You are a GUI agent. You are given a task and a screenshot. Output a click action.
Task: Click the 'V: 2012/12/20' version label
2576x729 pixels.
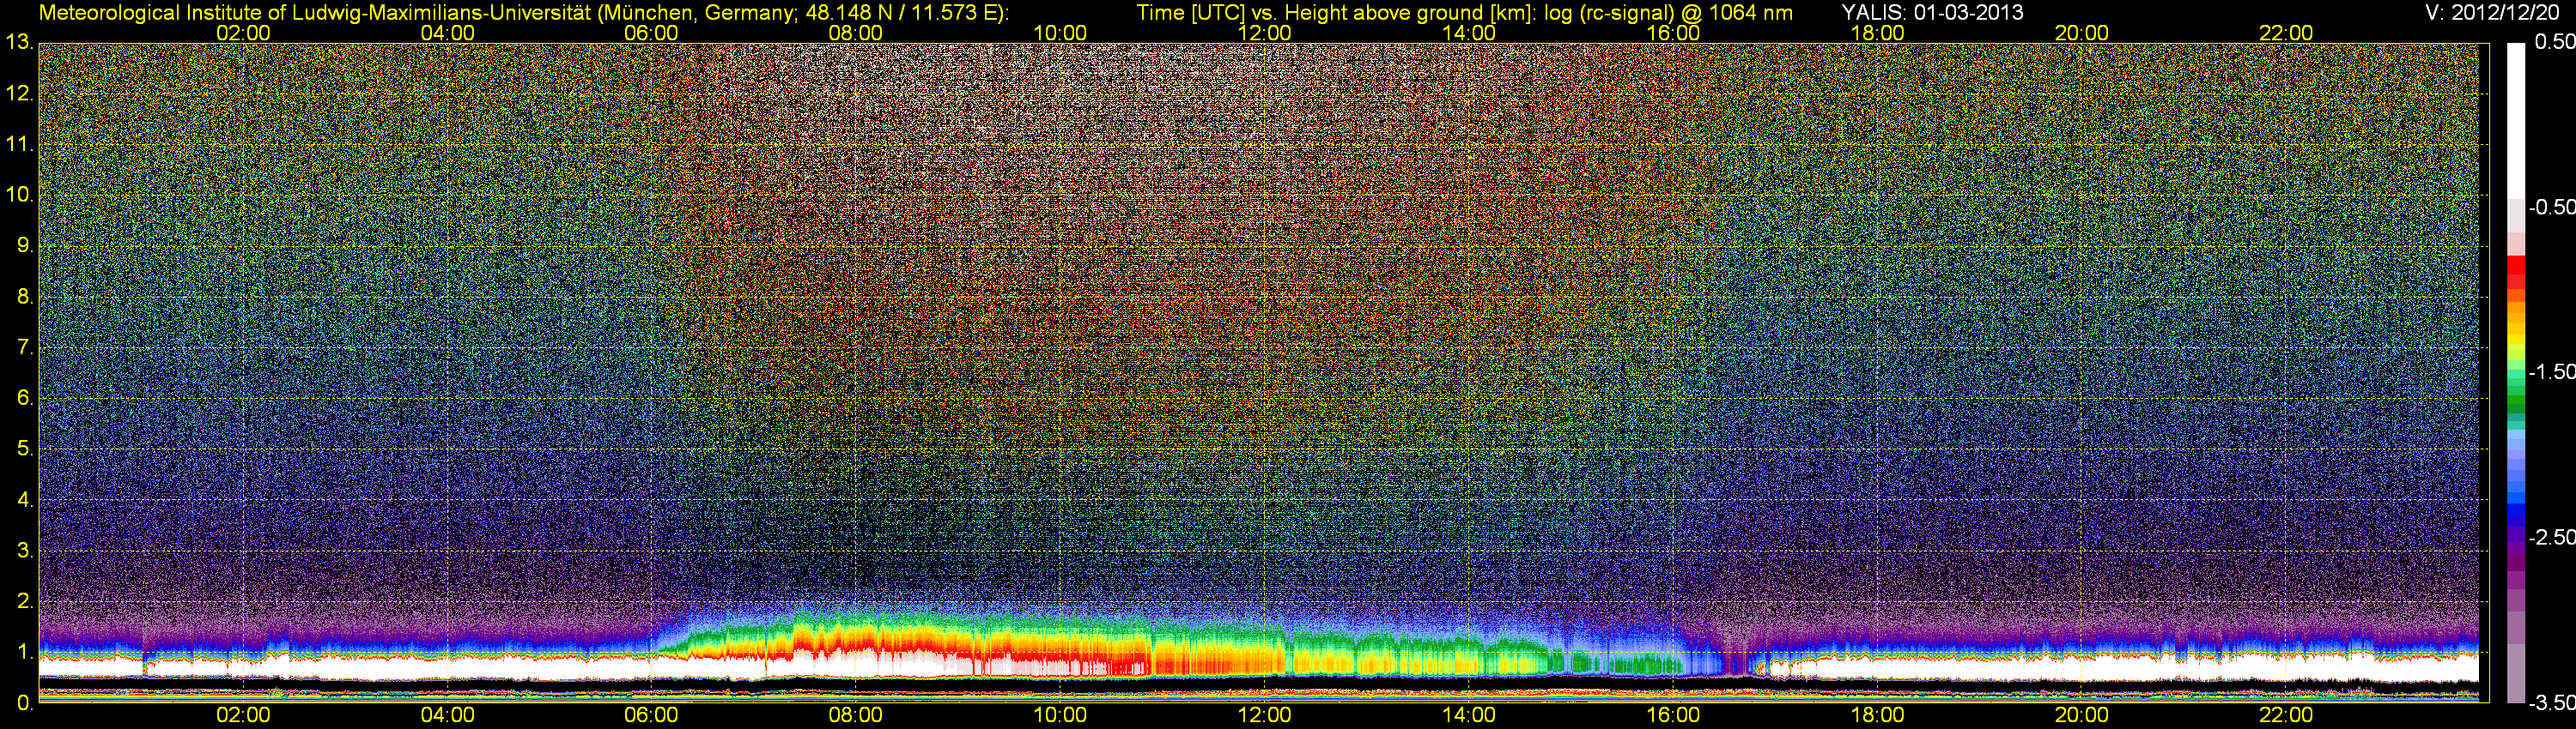click(2491, 13)
